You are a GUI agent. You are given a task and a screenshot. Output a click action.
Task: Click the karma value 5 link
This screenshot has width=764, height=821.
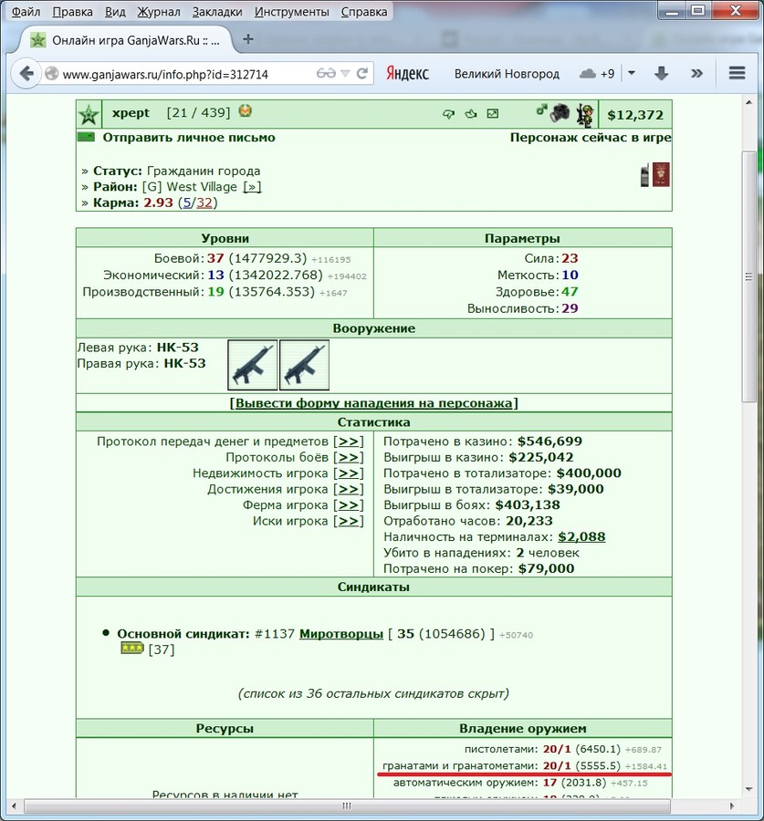(187, 203)
